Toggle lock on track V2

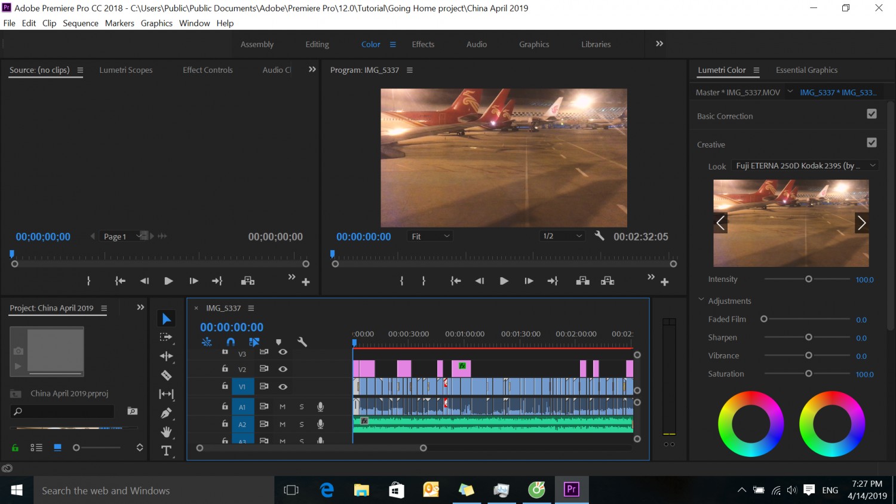225,368
